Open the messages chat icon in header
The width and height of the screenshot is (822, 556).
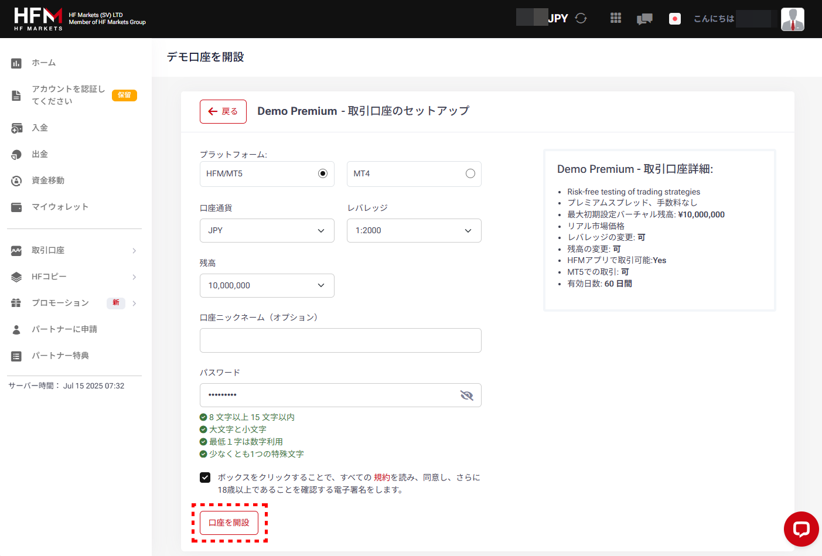coord(644,19)
